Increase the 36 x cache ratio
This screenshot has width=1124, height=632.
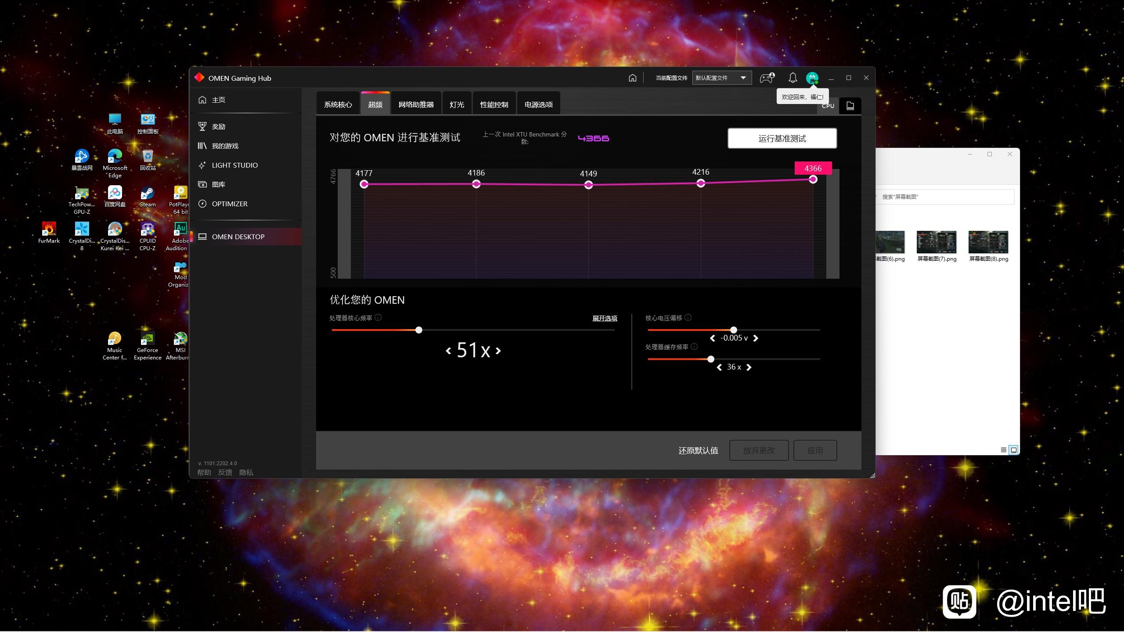point(749,367)
